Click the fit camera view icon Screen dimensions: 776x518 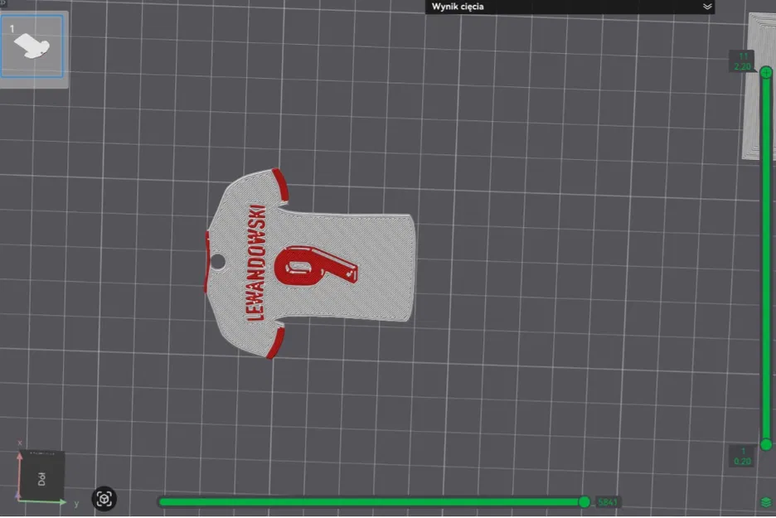[104, 499]
